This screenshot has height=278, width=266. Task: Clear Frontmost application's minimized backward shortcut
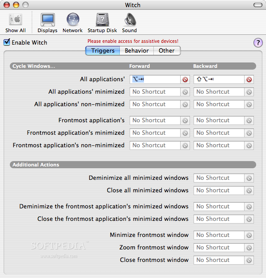pyautogui.click(x=249, y=133)
